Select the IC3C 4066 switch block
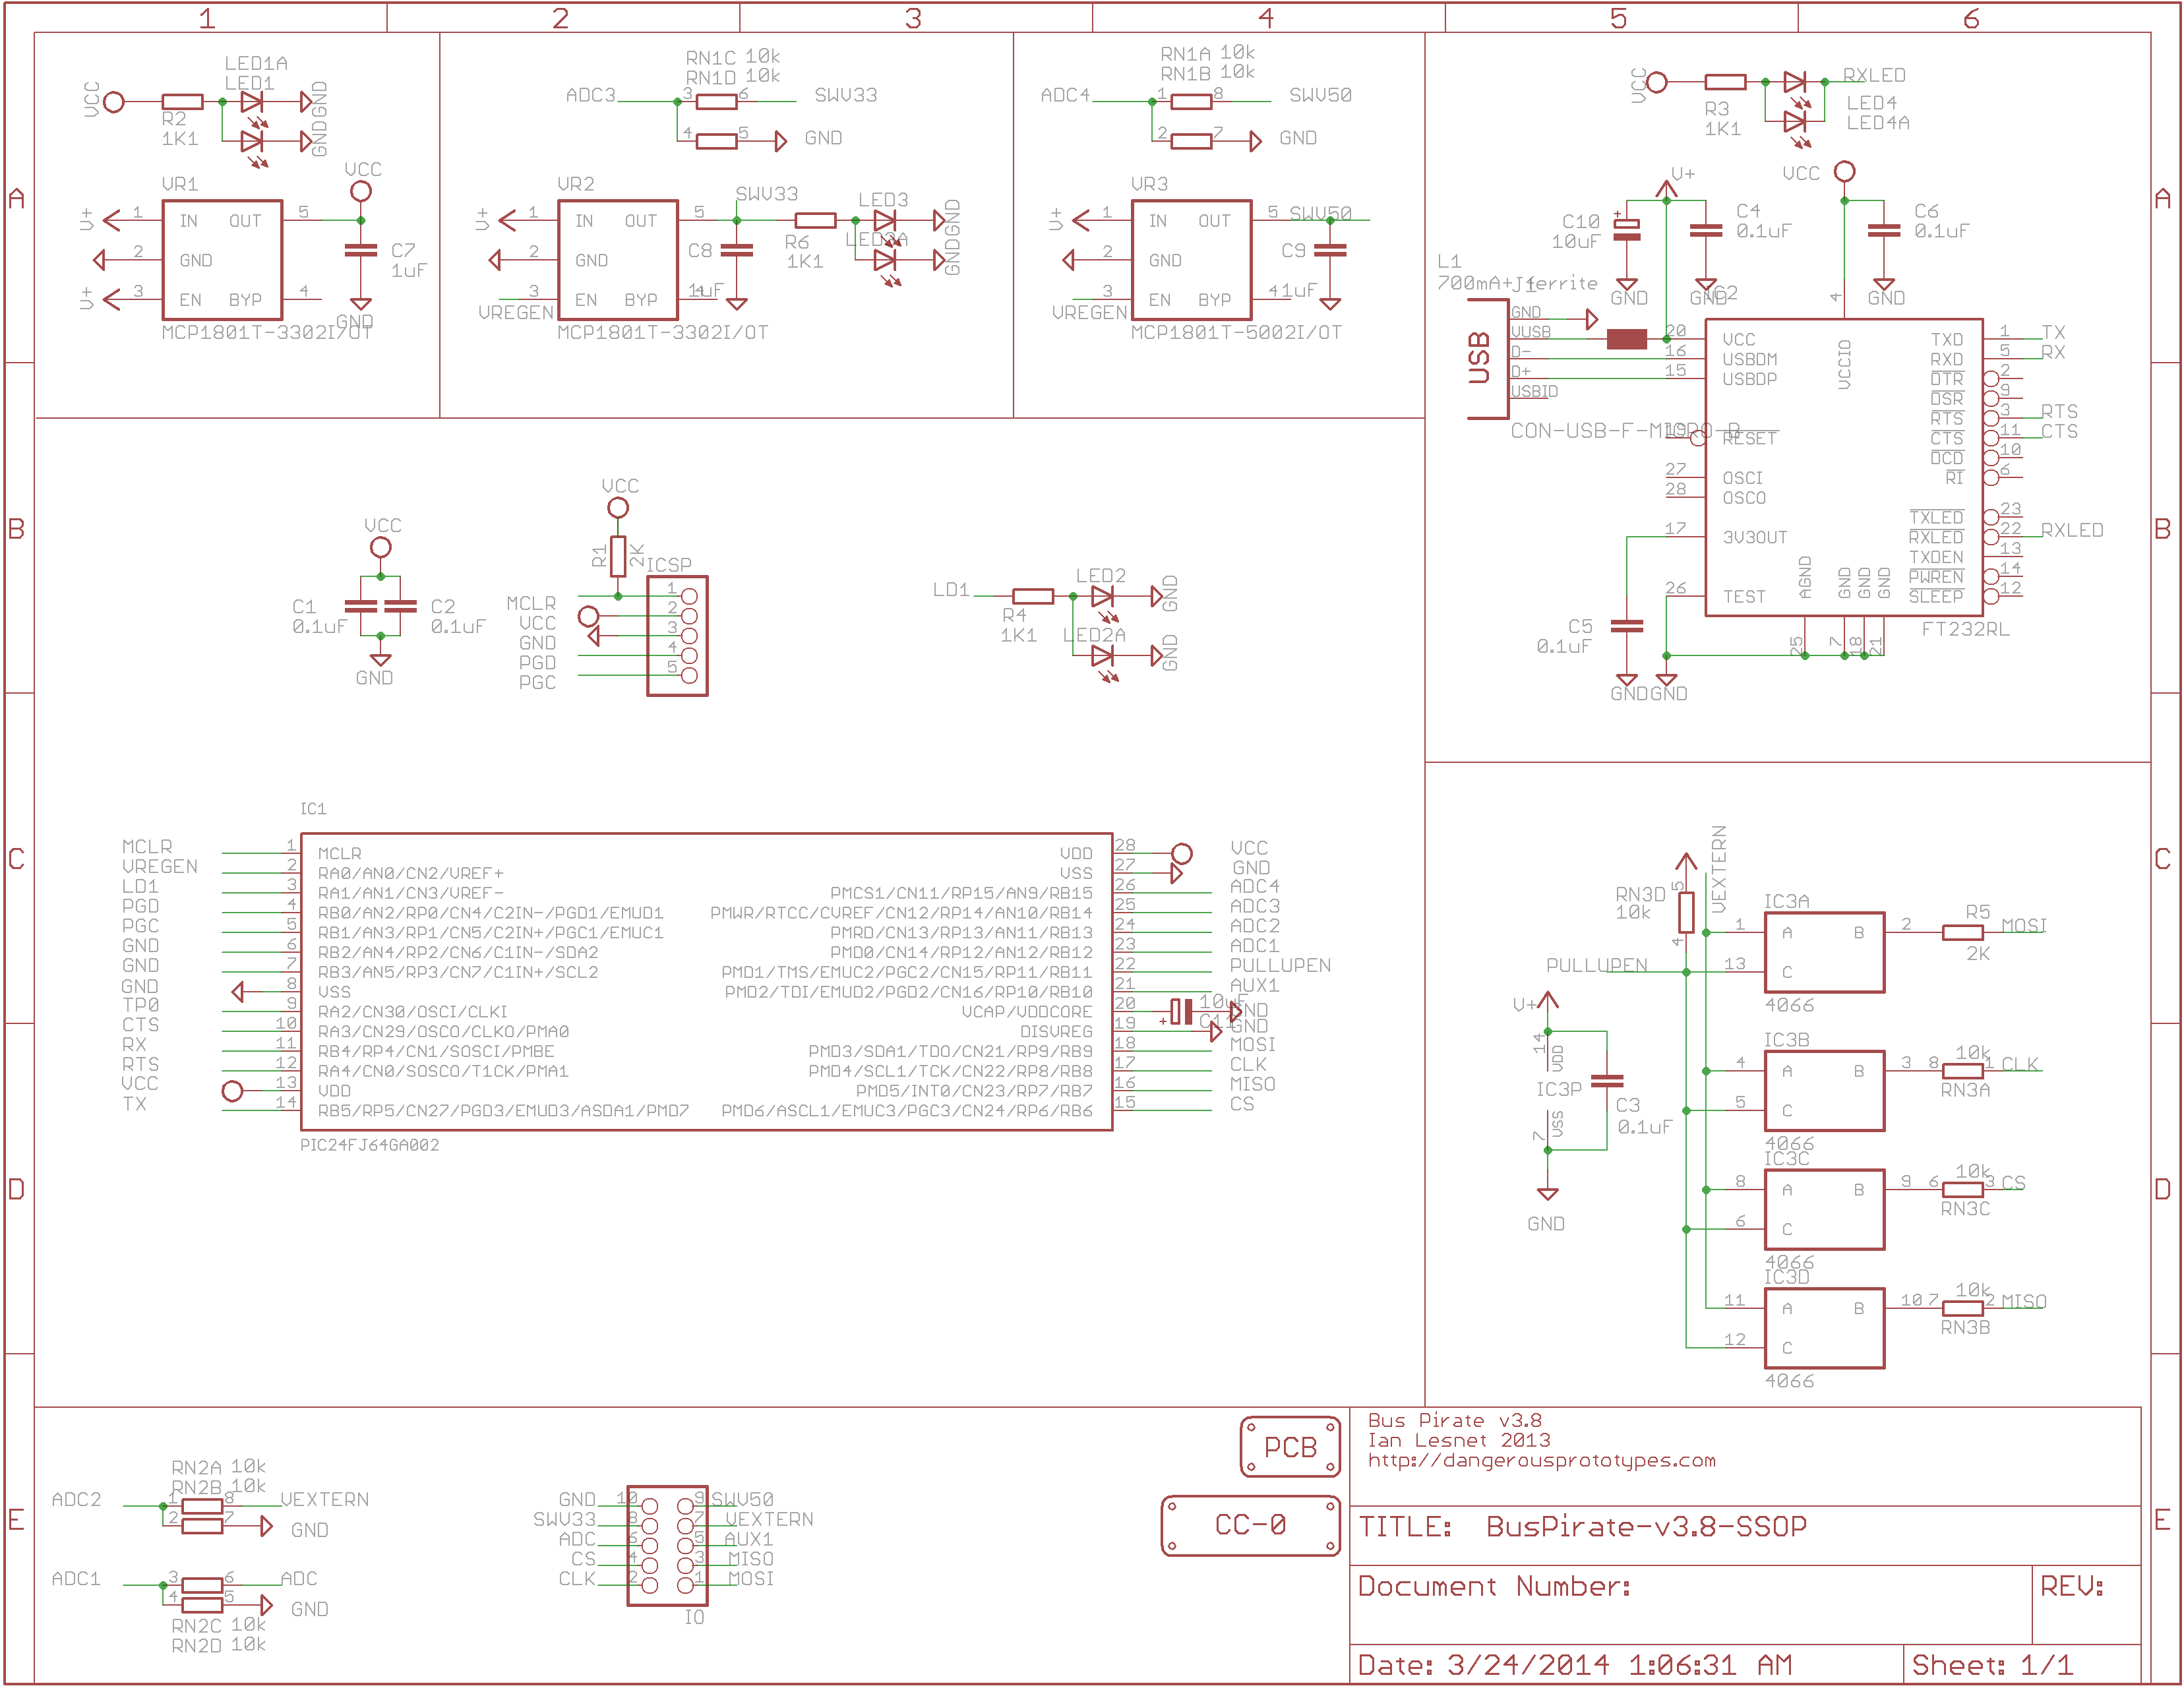Image resolution: width=2184 pixels, height=1692 pixels. click(x=1824, y=1210)
